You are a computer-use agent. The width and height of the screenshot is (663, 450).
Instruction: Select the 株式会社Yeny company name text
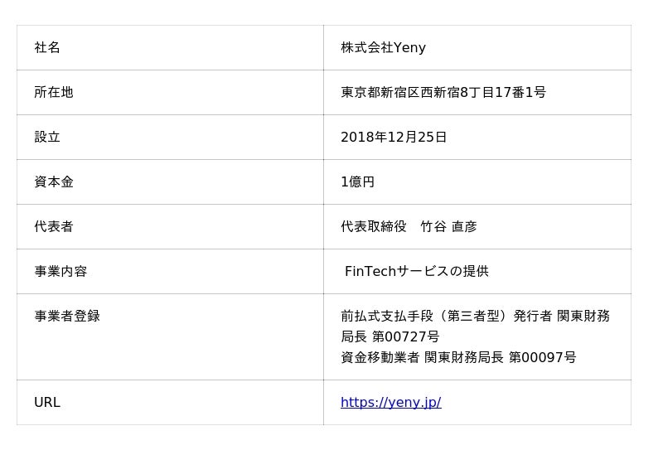[x=383, y=48]
